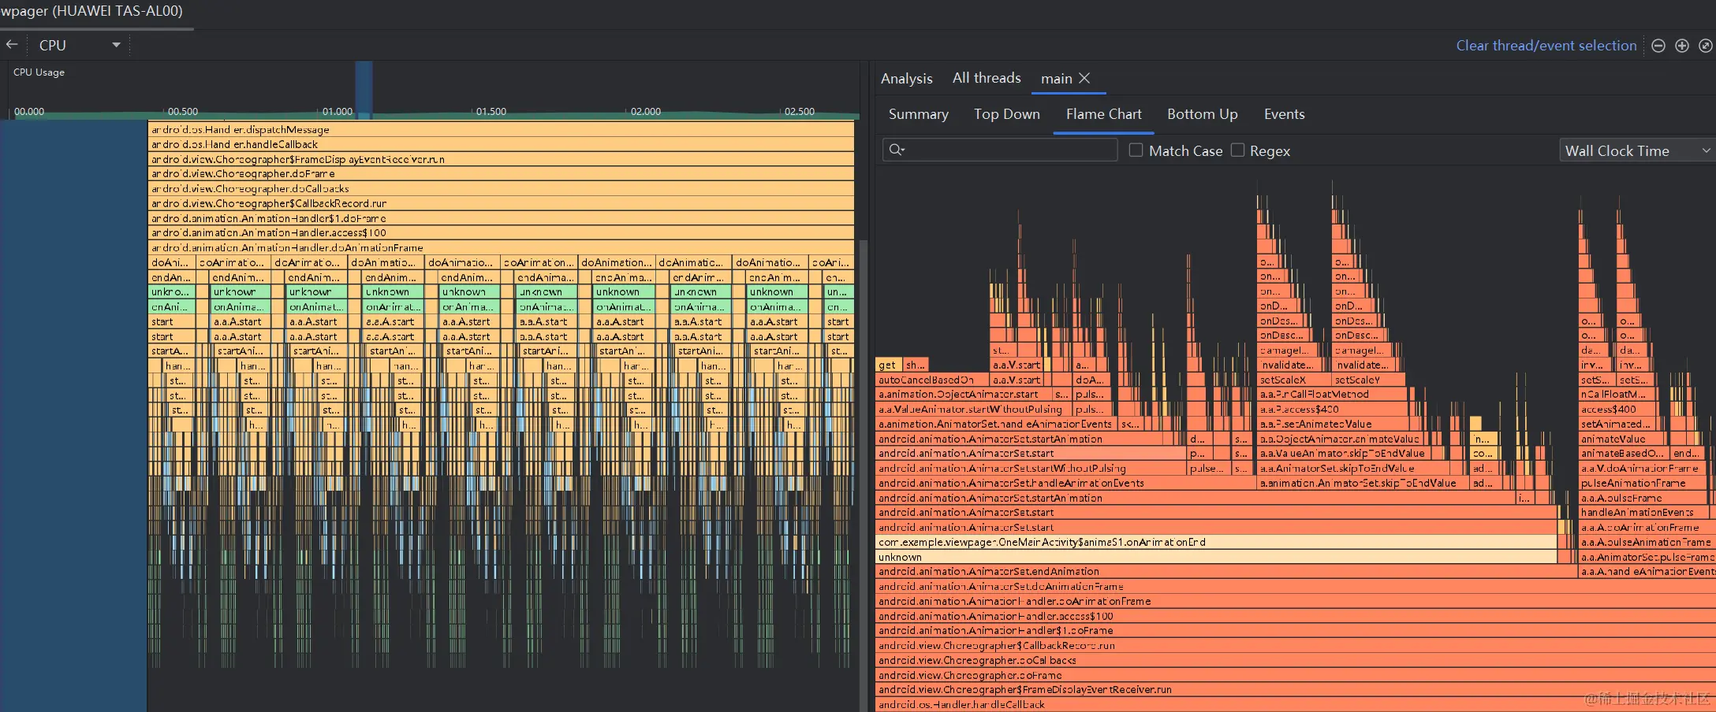Image resolution: width=1716 pixels, height=712 pixels.
Task: Open the CPU profiler dropdown
Action: (x=79, y=45)
